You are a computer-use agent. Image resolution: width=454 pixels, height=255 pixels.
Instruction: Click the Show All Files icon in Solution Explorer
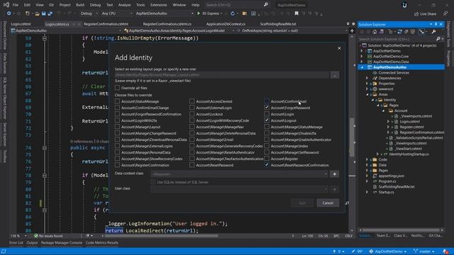tap(413, 32)
